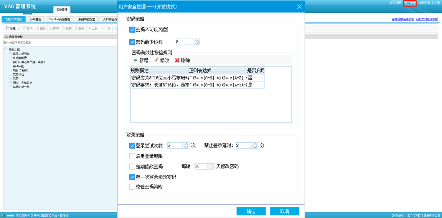
Task: Select the 党务 tree item label
Action: (x=16, y=79)
